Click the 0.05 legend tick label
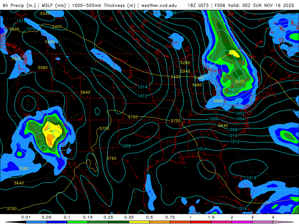 pyautogui.click(x=46, y=217)
